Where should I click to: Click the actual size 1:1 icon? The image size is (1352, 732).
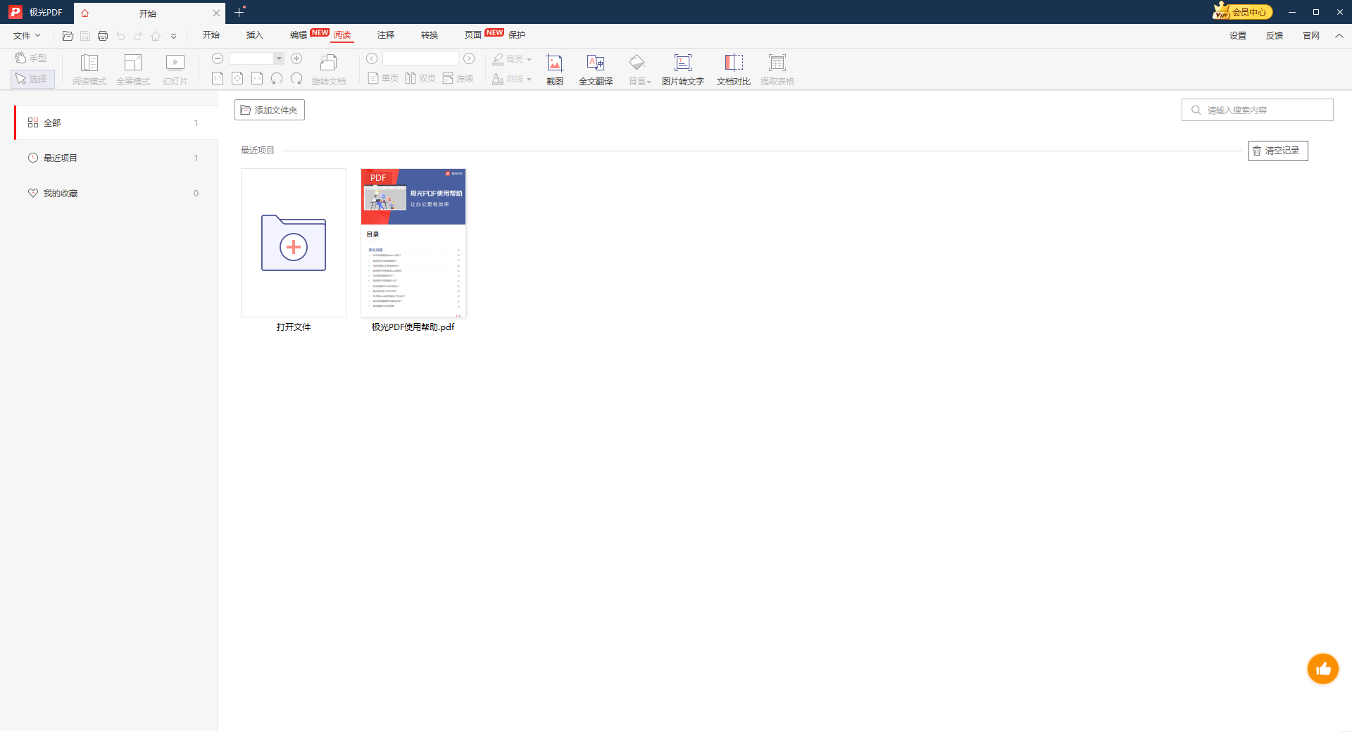(x=218, y=78)
